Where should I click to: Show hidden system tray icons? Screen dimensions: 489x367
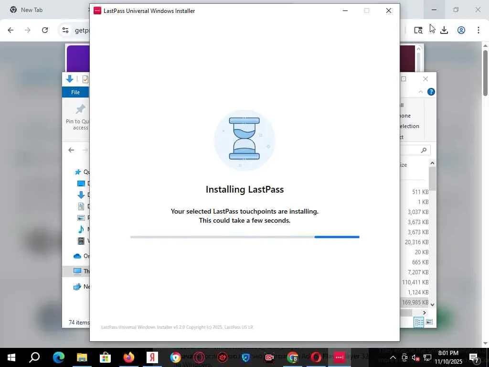[x=393, y=357]
